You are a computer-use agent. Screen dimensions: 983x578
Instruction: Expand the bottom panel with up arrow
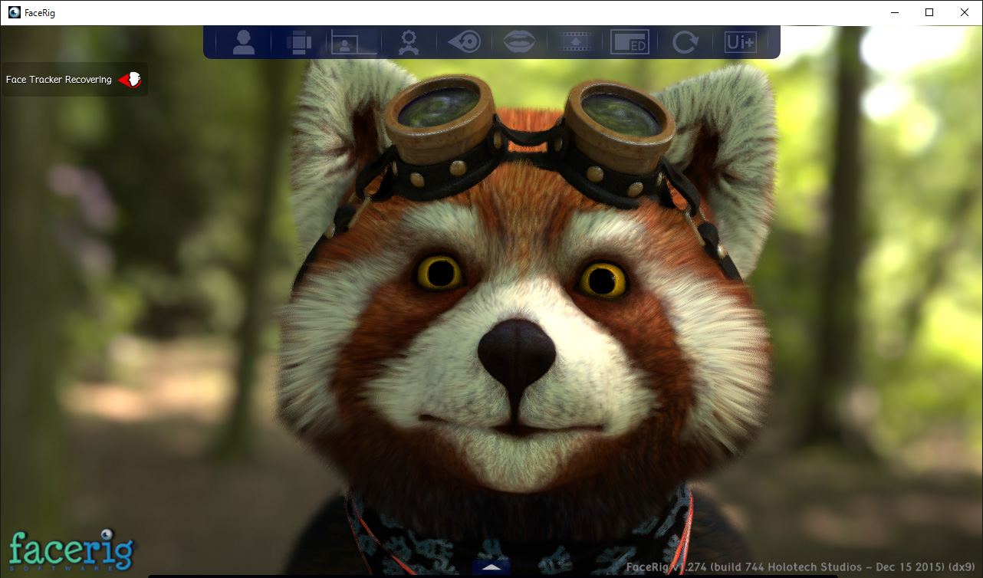point(491,567)
